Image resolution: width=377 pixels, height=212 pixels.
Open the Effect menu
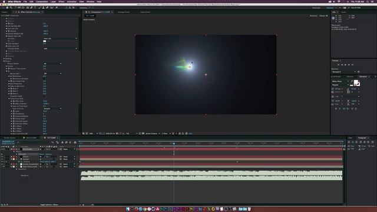tap(61, 1)
